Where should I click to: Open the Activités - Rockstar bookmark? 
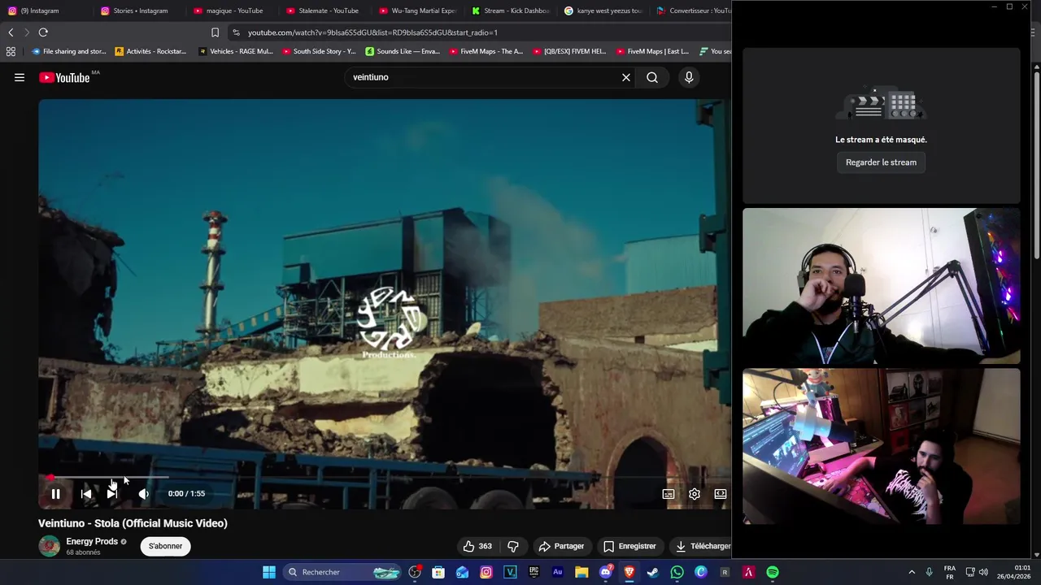click(x=150, y=51)
